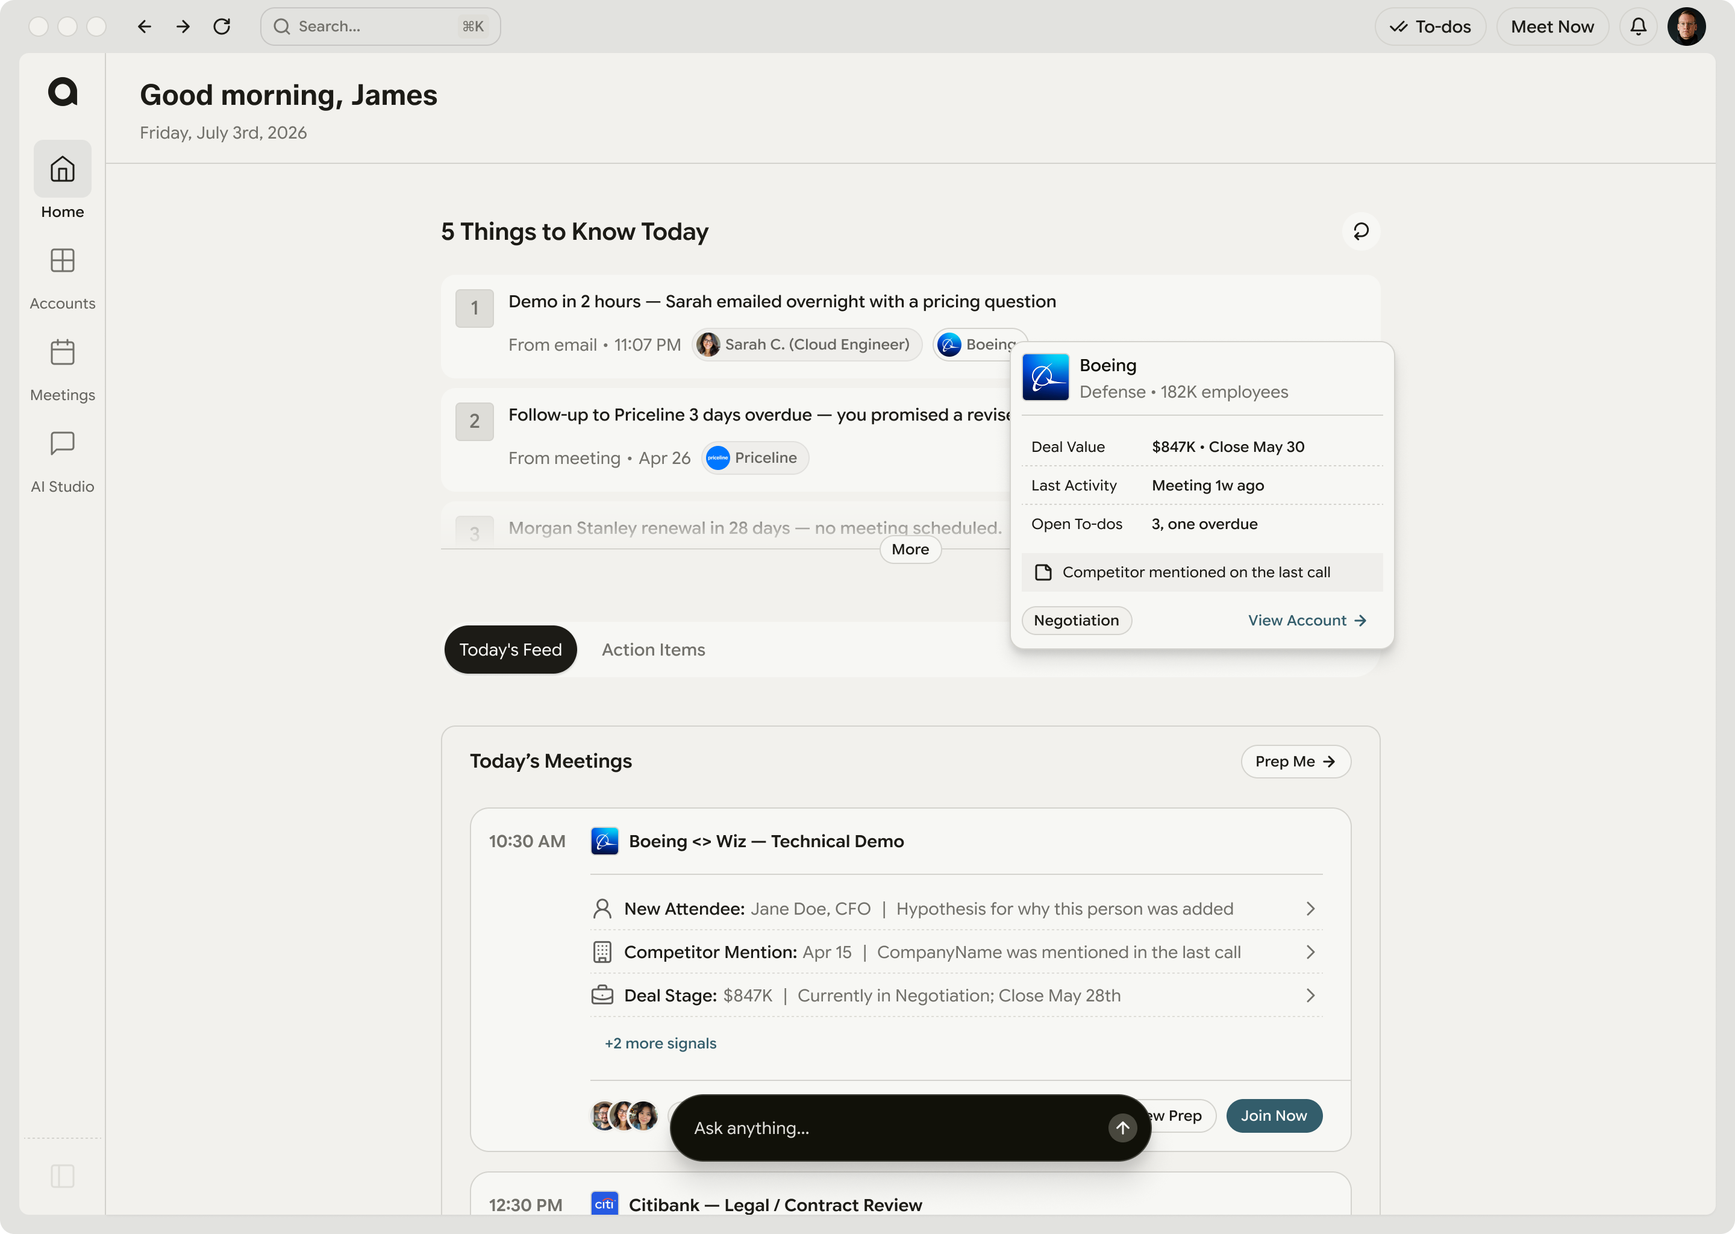Click the Sarah C. (Cloud Engineer) chip
1735x1234 pixels.
pyautogui.click(x=806, y=344)
